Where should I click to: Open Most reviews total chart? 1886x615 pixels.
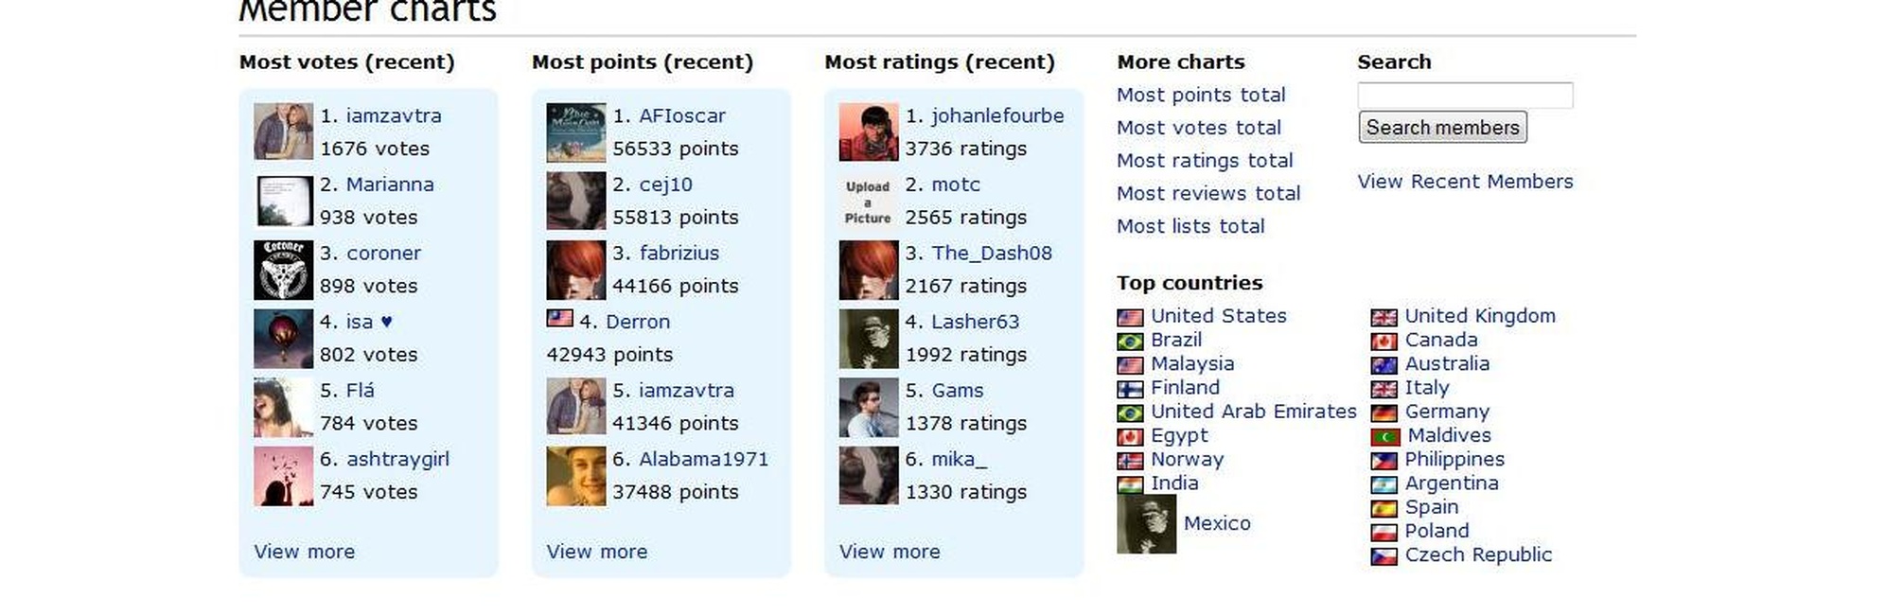click(1208, 193)
